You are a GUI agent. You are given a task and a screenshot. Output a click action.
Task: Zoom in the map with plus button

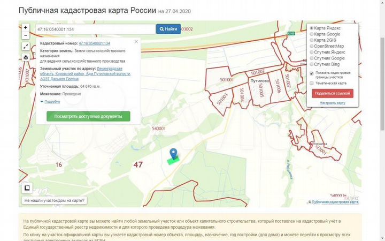point(26,27)
